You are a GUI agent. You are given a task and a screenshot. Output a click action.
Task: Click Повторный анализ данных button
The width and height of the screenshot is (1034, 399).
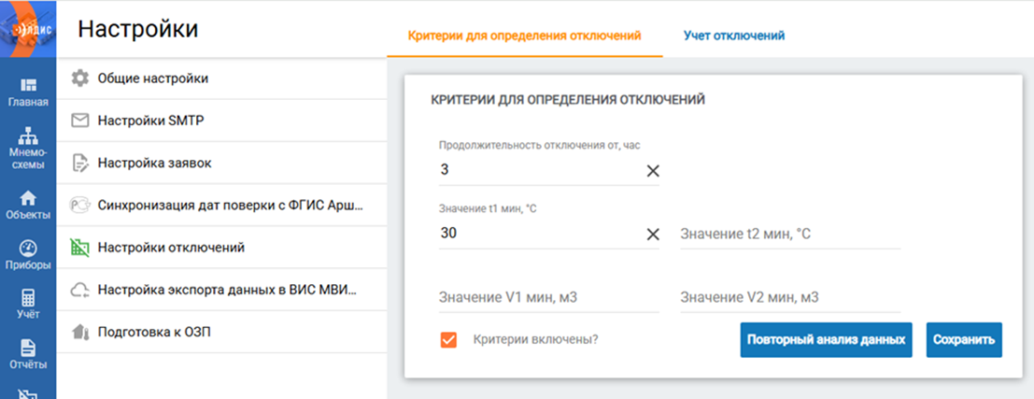tap(826, 340)
